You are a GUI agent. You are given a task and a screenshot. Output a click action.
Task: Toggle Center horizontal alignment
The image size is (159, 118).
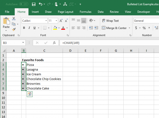(78, 28)
